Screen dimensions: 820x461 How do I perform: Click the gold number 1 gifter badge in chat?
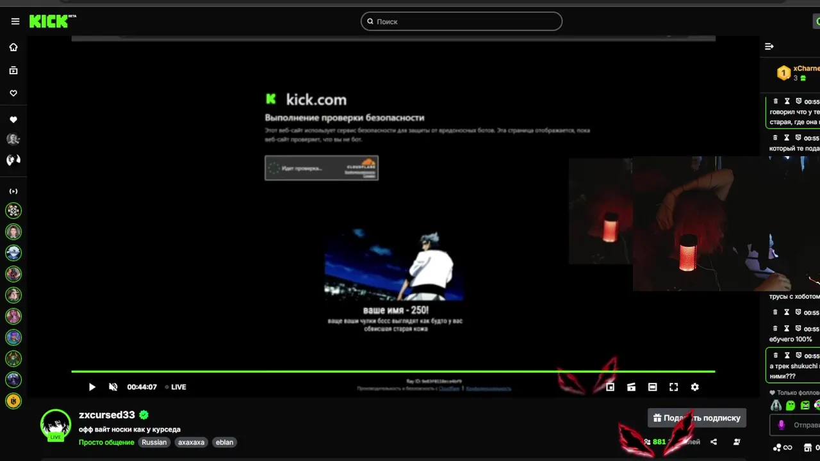(783, 73)
